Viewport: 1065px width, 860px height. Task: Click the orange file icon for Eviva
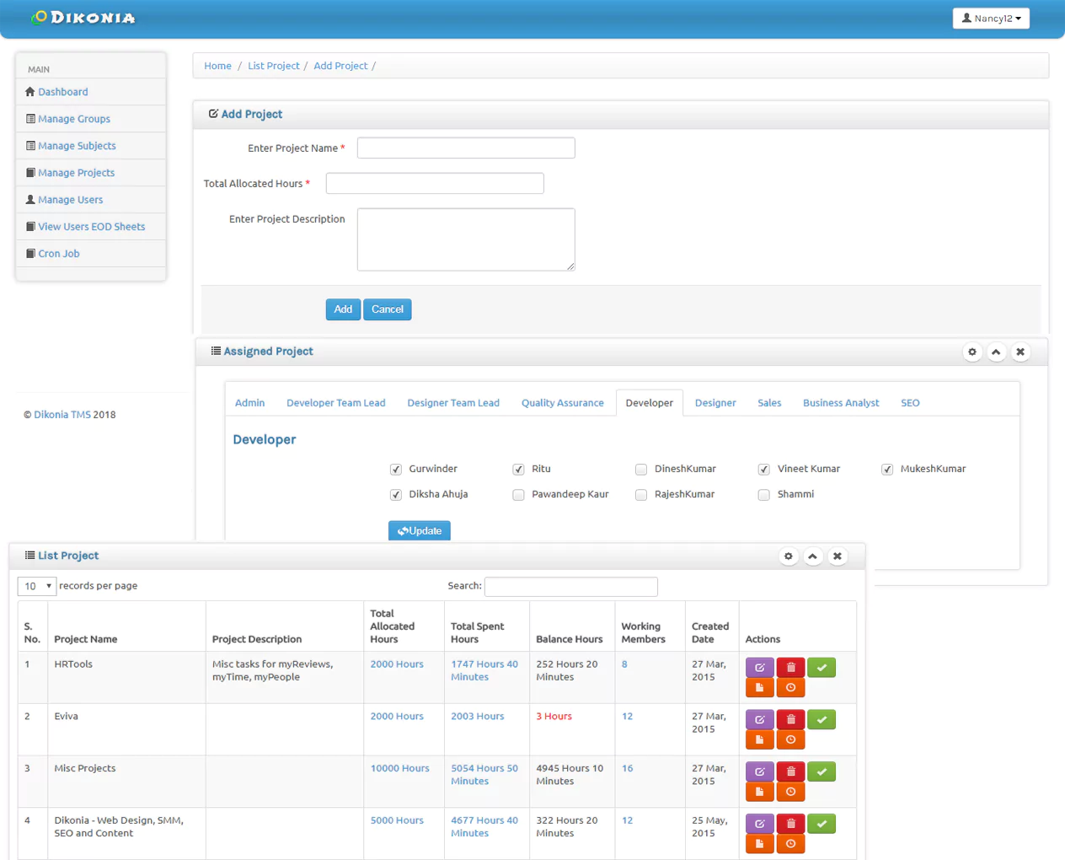(x=759, y=740)
